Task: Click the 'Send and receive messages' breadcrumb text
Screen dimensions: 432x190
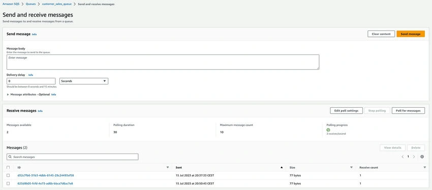Action: [x=96, y=4]
